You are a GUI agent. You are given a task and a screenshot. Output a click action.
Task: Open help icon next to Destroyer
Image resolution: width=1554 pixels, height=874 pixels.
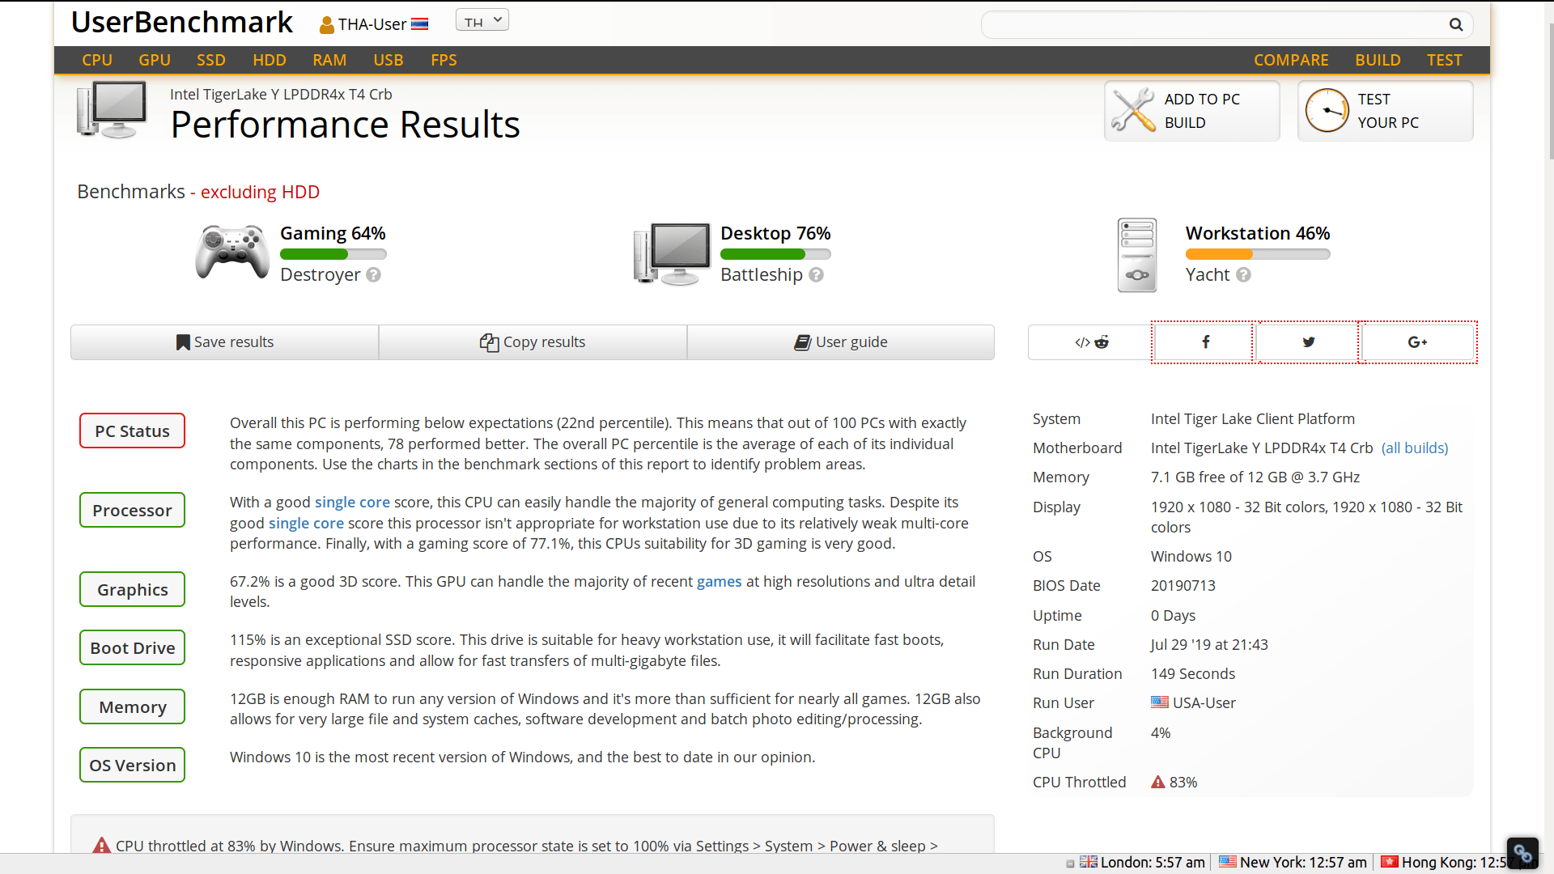tap(373, 275)
